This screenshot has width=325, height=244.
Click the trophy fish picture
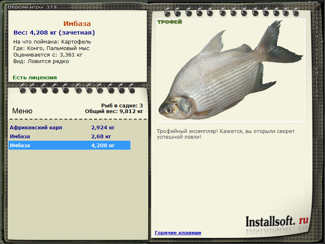pos(231,70)
